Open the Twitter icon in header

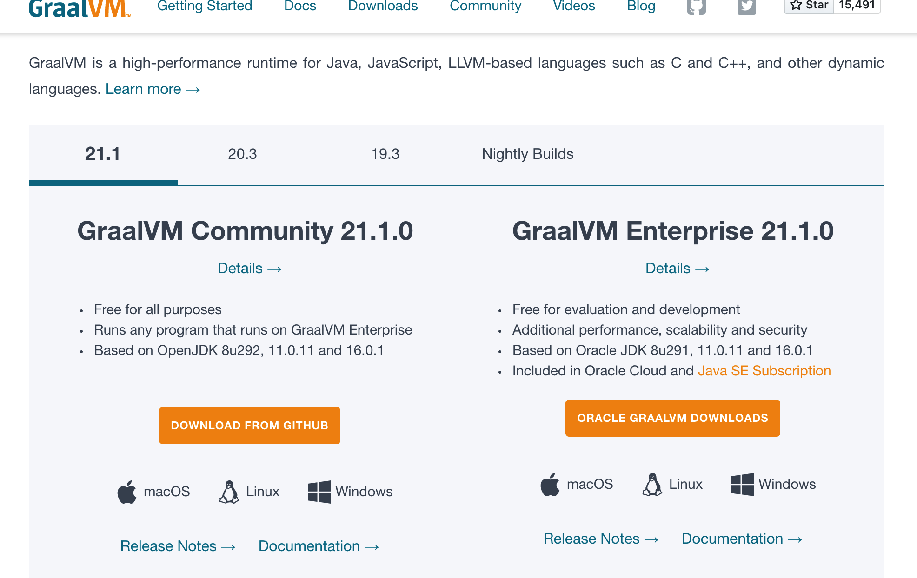746,7
